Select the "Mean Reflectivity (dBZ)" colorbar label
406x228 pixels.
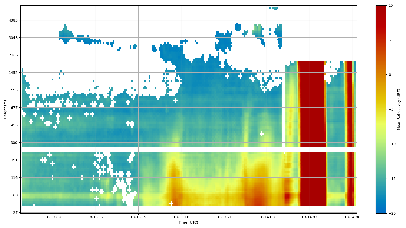click(x=399, y=109)
